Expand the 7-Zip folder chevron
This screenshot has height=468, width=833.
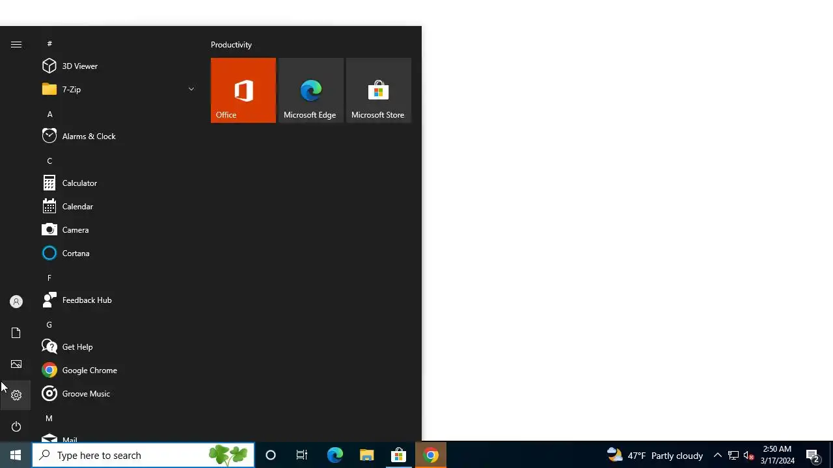tap(191, 89)
